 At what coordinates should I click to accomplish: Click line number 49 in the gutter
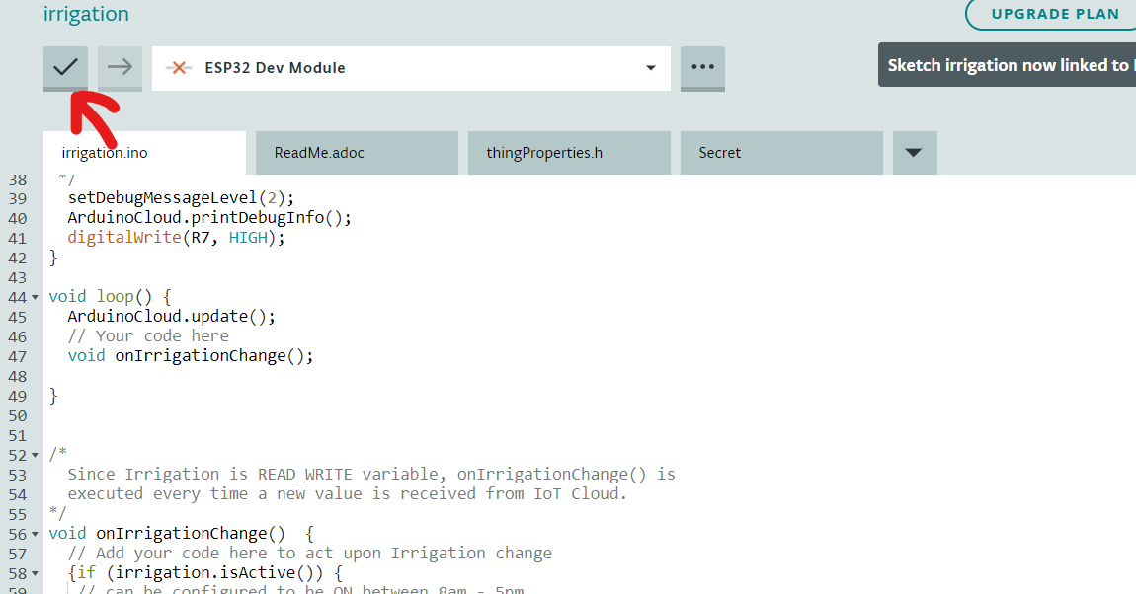(x=17, y=396)
